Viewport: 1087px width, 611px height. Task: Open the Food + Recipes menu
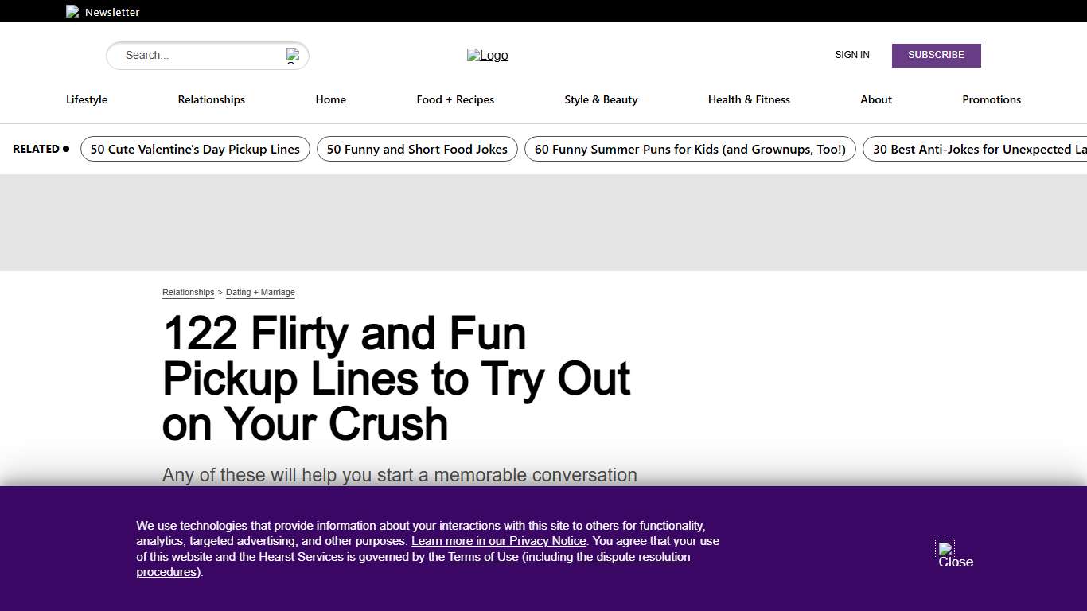455,99
